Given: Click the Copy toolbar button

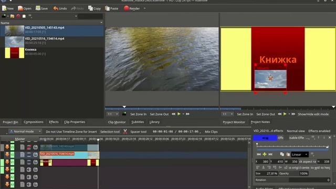Looking at the screenshot, I should point(94,8).
